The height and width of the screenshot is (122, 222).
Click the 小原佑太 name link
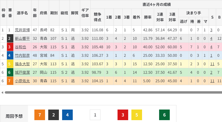click(x=22, y=81)
